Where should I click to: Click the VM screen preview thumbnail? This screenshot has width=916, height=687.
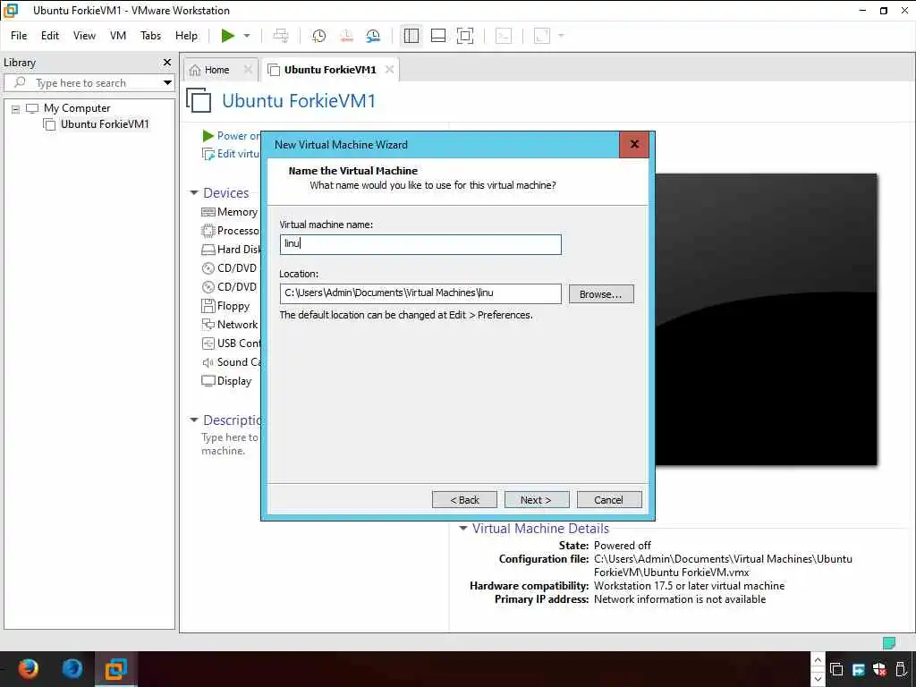point(766,319)
